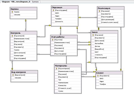Select the key icon beside Код материала
The height and width of the screenshot is (96, 134).
[56, 69]
